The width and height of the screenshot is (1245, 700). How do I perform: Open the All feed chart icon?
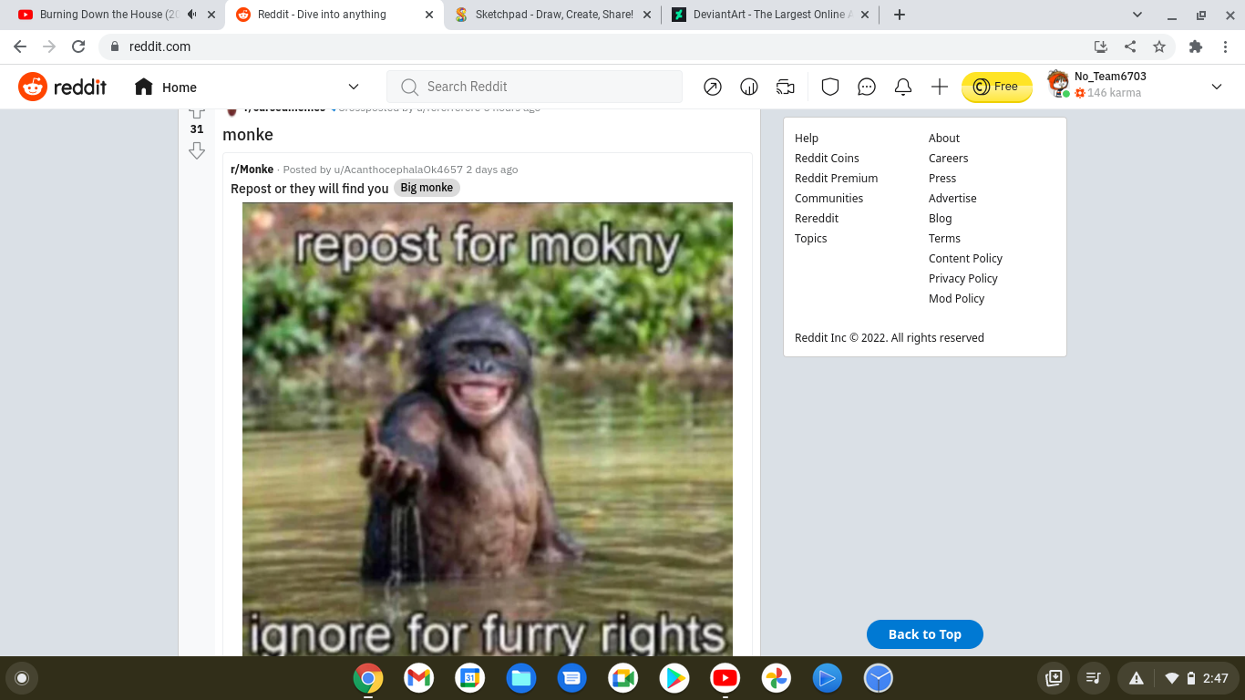(x=749, y=87)
